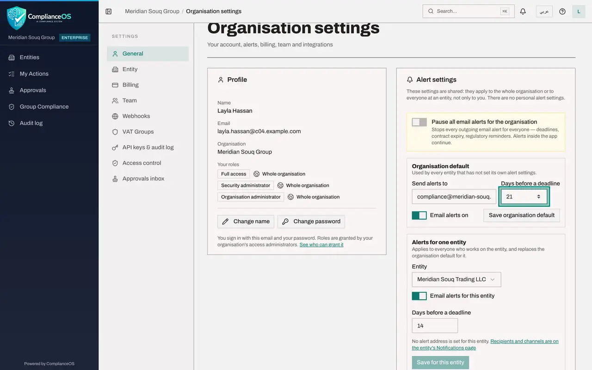The height and width of the screenshot is (370, 592).
Task: Click the Change password button
Action: coord(311,222)
